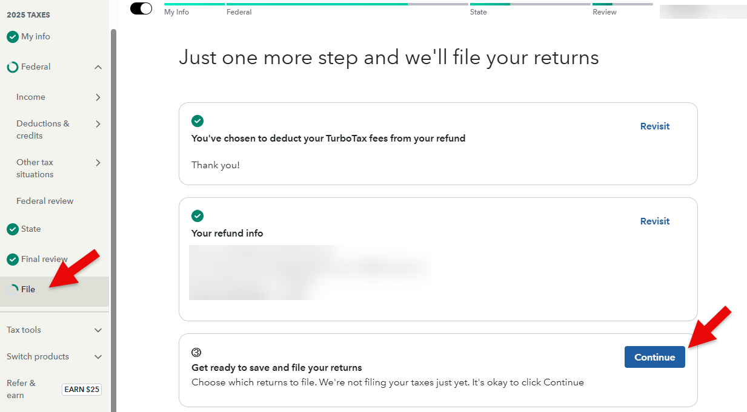Collapse the Federal section chevron
The width and height of the screenshot is (747, 412).
pos(98,67)
